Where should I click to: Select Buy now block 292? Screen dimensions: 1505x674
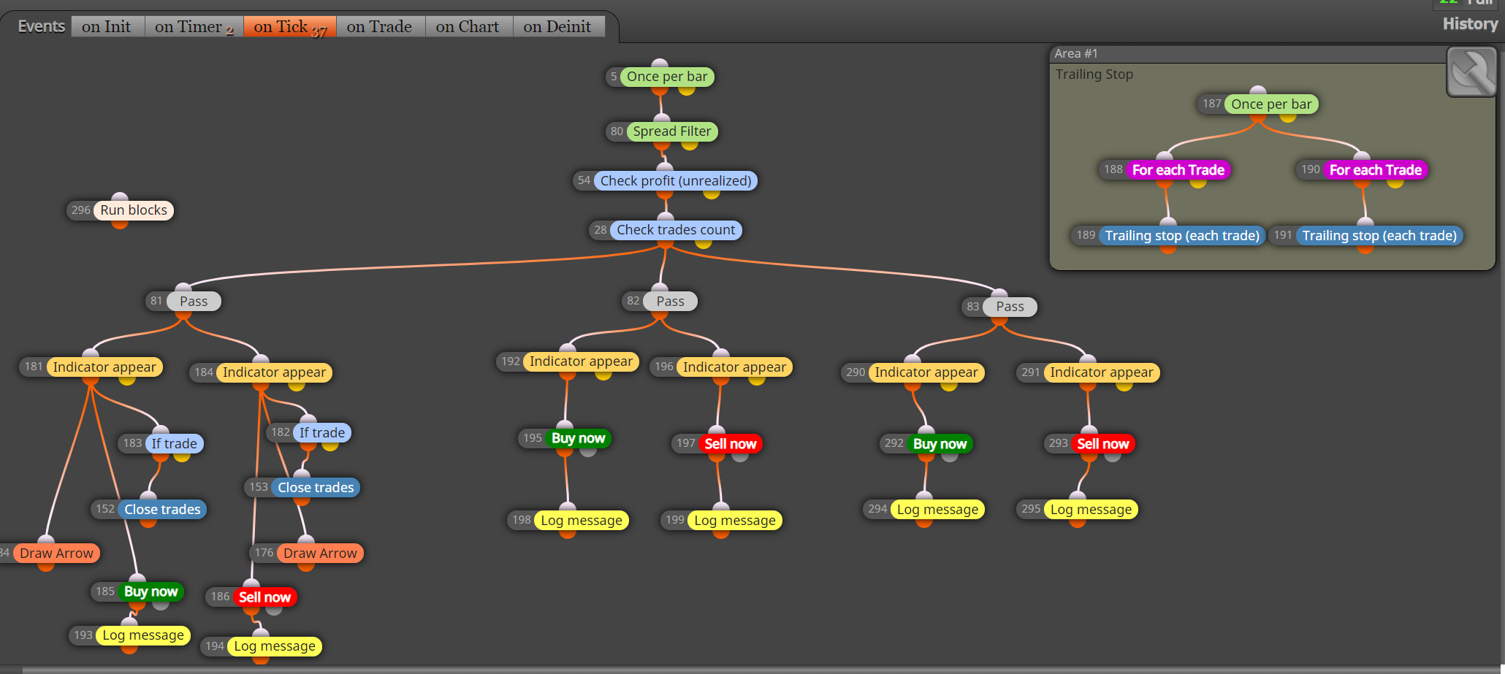[940, 444]
